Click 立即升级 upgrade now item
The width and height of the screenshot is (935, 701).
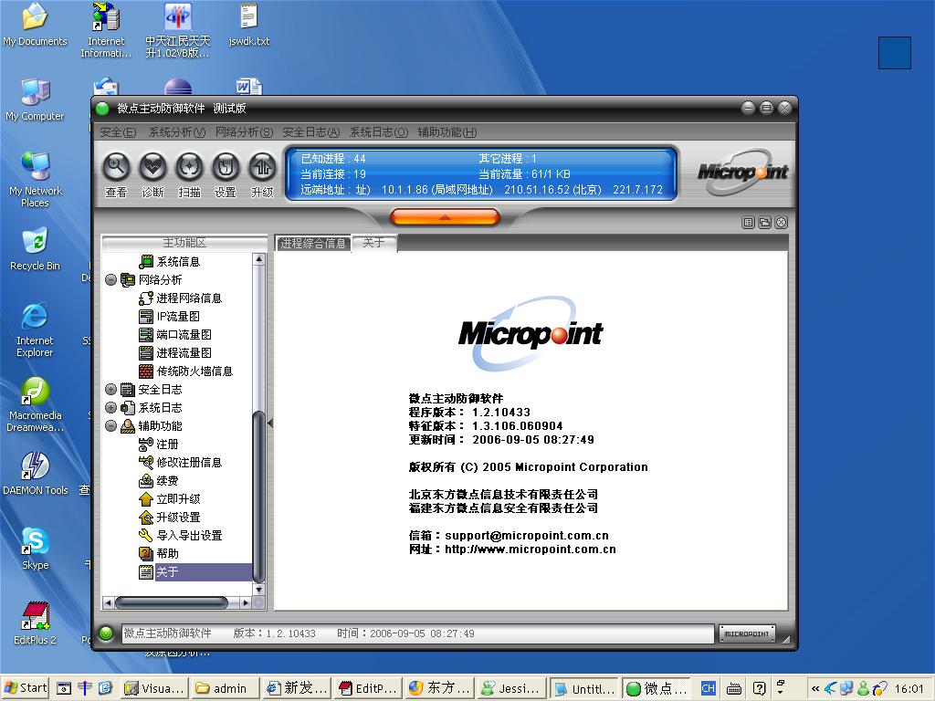169,499
